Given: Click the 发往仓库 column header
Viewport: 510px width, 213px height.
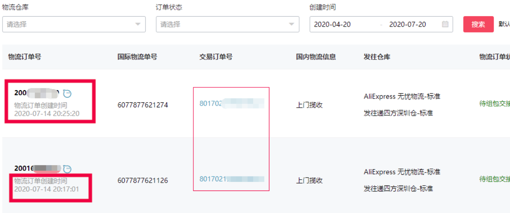Looking at the screenshot, I should point(377,57).
